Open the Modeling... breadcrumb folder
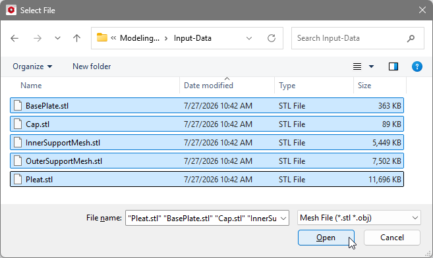 (x=140, y=38)
